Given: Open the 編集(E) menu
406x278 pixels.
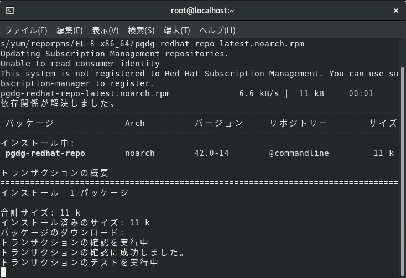Looking at the screenshot, I should pyautogui.click(x=69, y=30).
